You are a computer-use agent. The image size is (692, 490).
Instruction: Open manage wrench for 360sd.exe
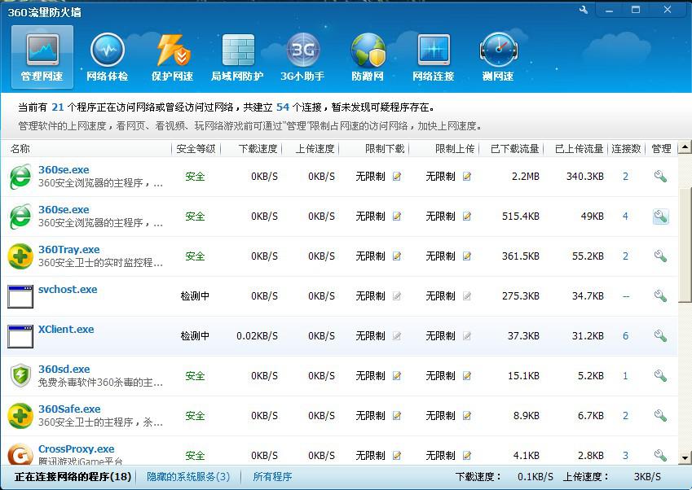[660, 376]
